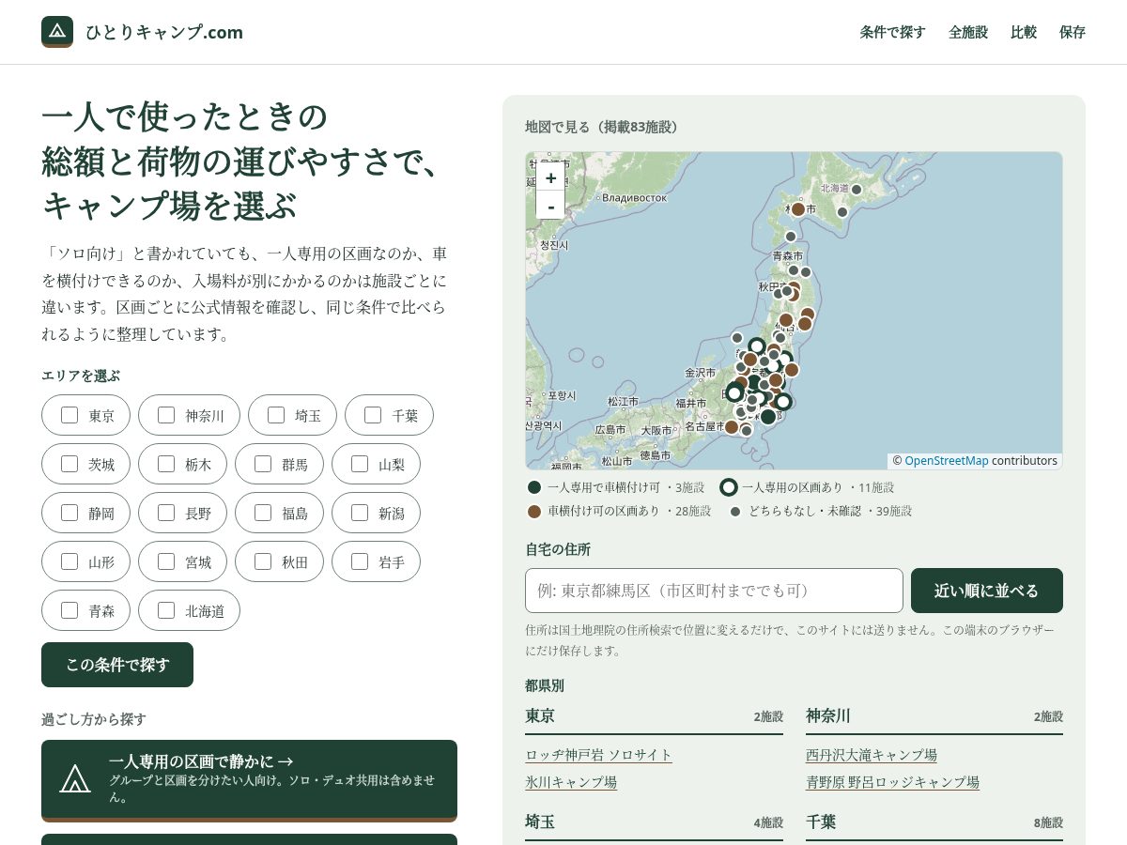Check the 神奈川 area checkbox
The width and height of the screenshot is (1127, 845).
166,415
